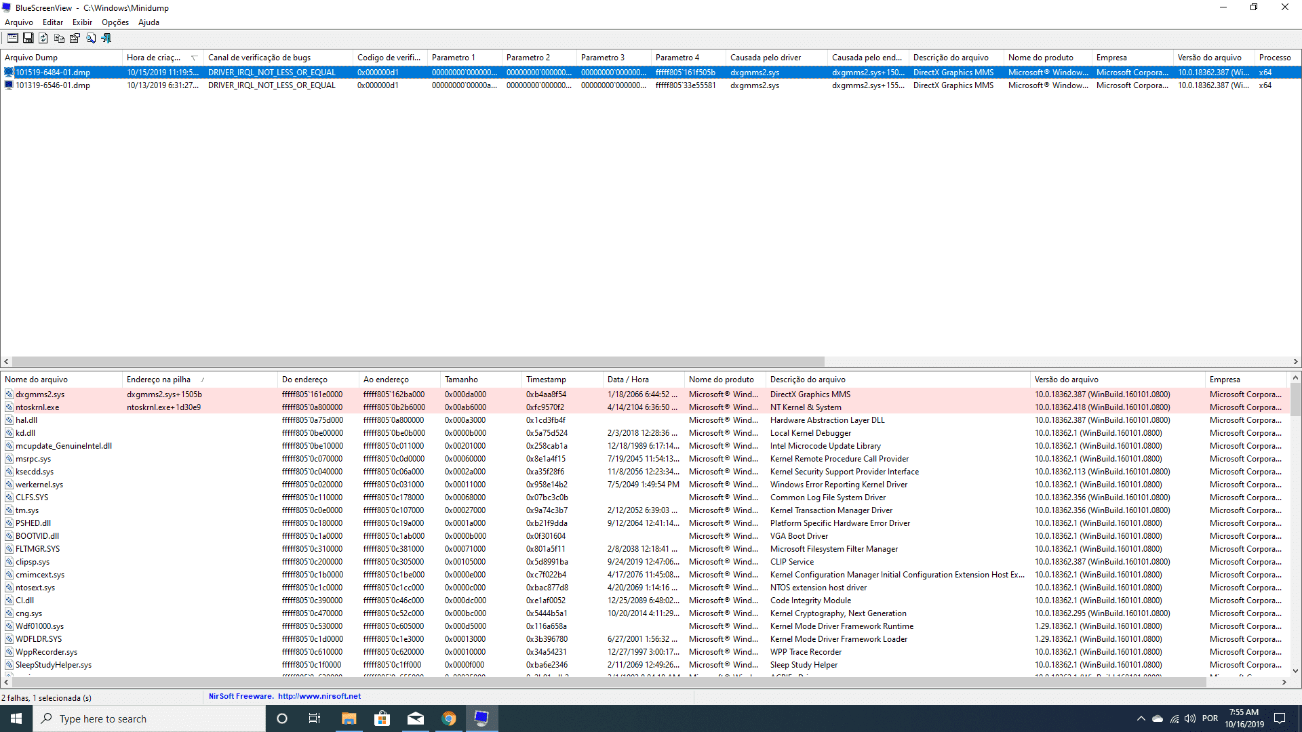Sort lower pane by Tamanho column header
Image resolution: width=1302 pixels, height=732 pixels.
pos(481,380)
